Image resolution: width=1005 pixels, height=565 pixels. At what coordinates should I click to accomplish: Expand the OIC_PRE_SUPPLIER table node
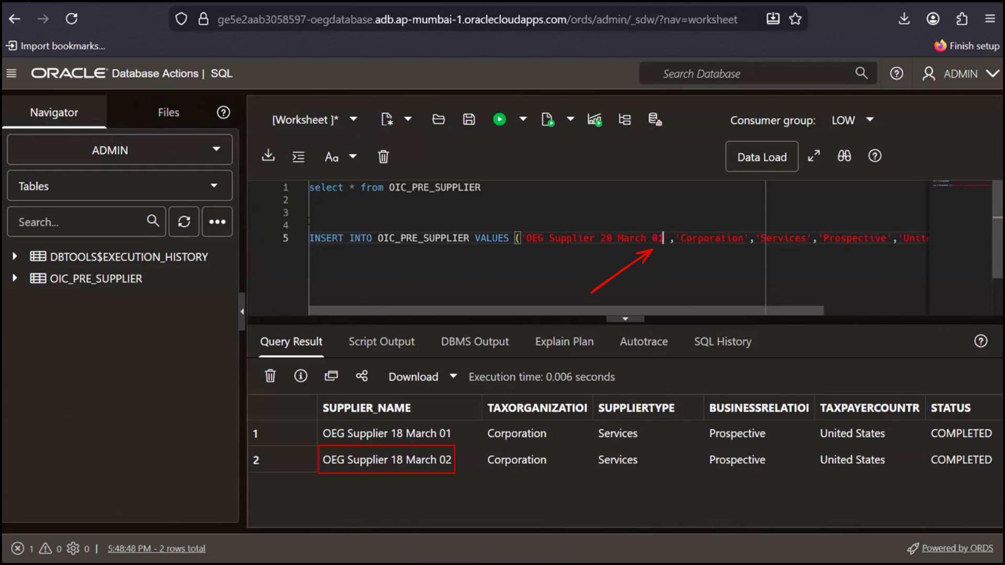[x=14, y=278]
